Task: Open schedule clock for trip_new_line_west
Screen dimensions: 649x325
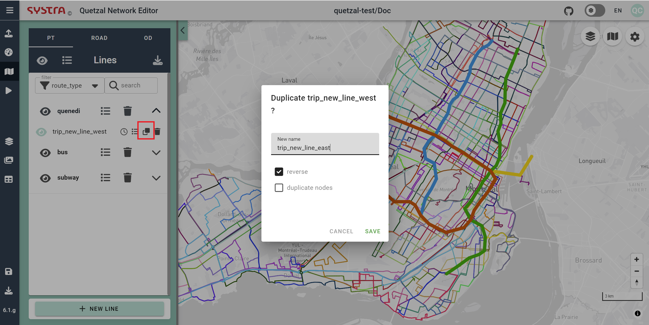Action: 124,132
